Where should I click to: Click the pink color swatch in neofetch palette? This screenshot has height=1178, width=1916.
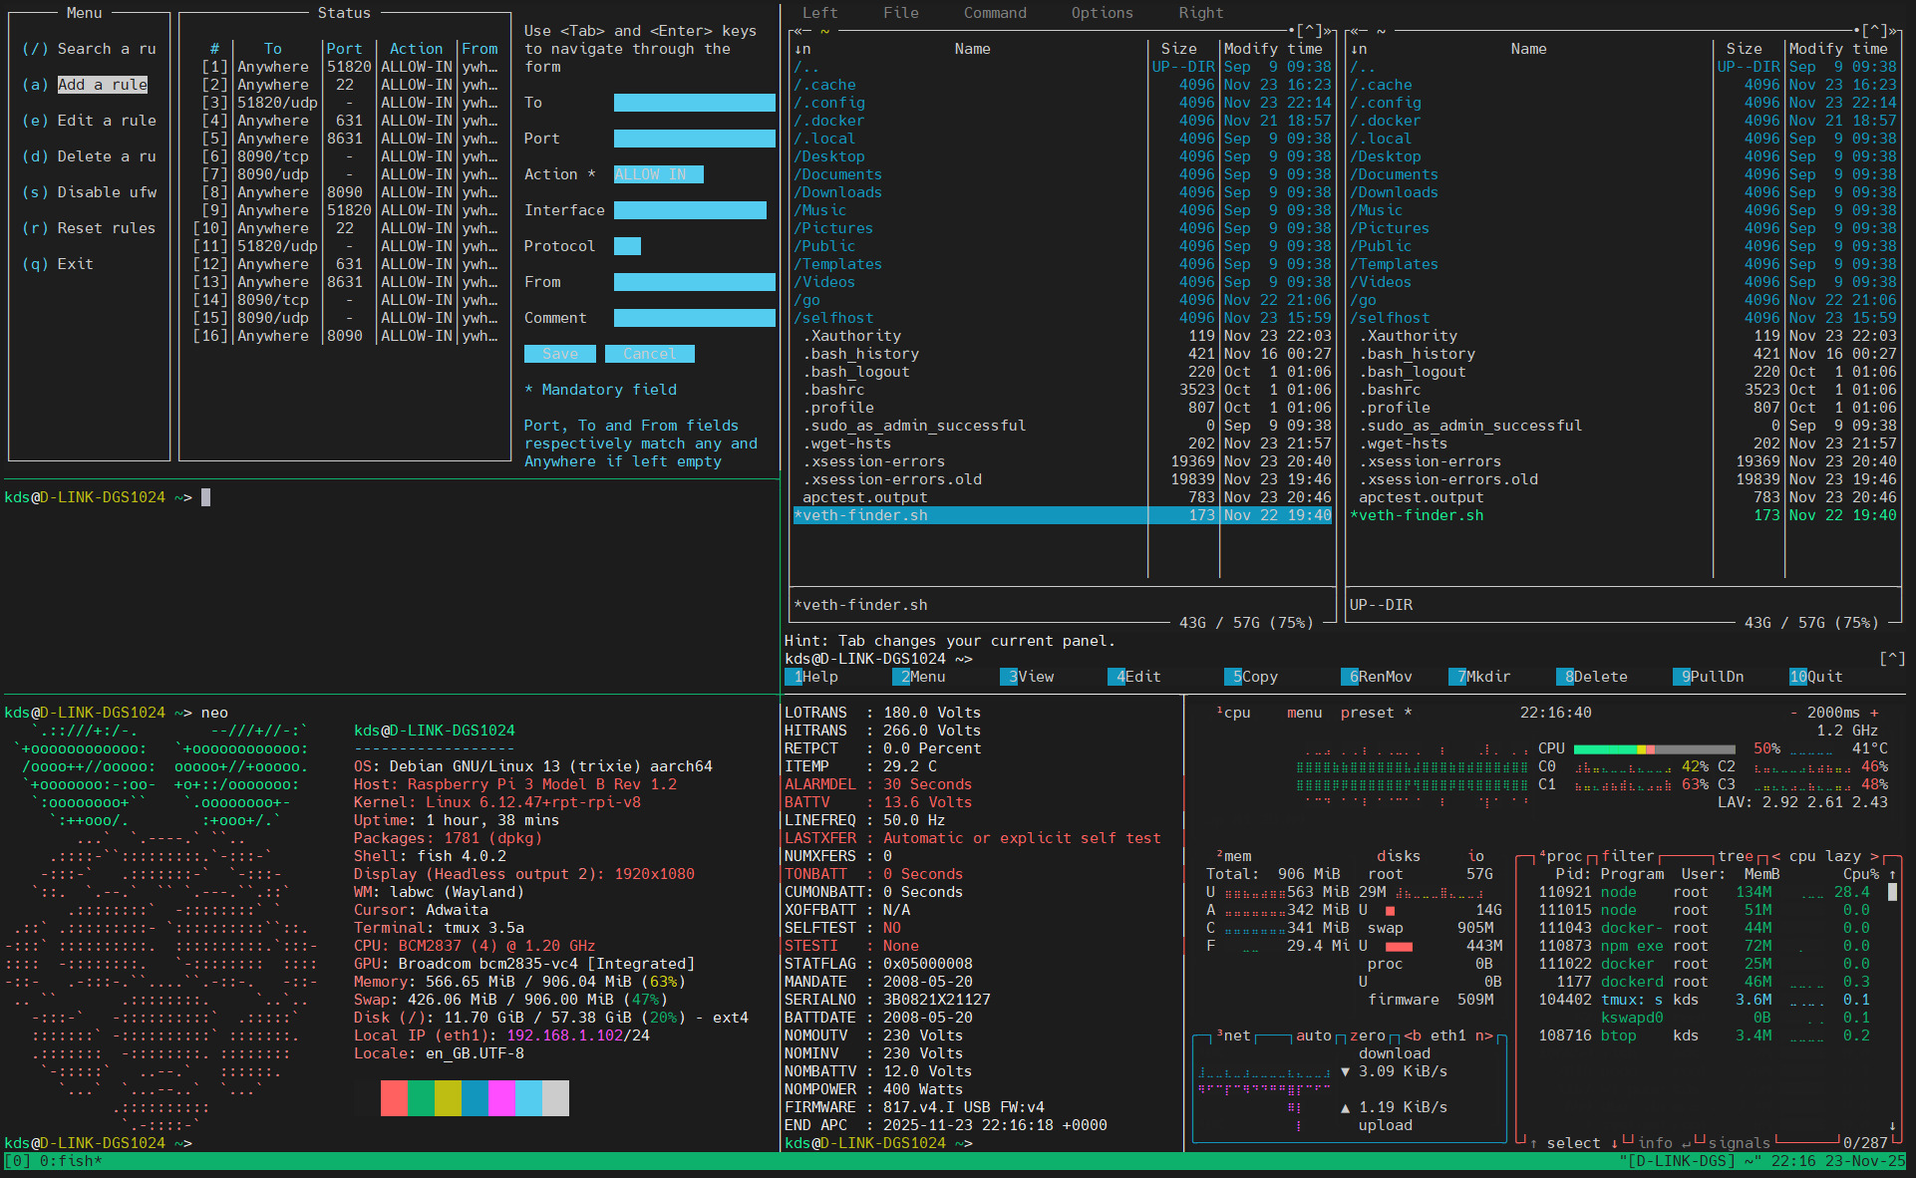point(501,1097)
